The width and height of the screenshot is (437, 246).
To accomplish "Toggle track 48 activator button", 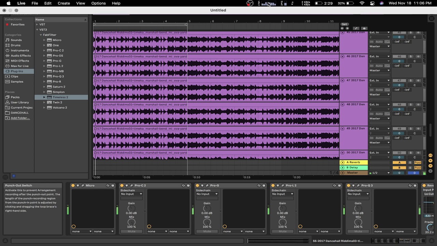I will coord(399,105).
